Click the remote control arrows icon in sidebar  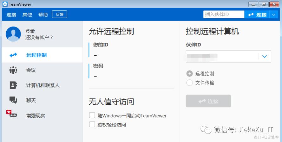coord(13,55)
